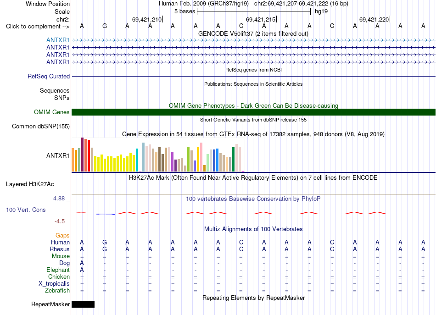Open the RefSeq Curated track label
The width and height of the screenshot is (436, 315).
(x=49, y=77)
